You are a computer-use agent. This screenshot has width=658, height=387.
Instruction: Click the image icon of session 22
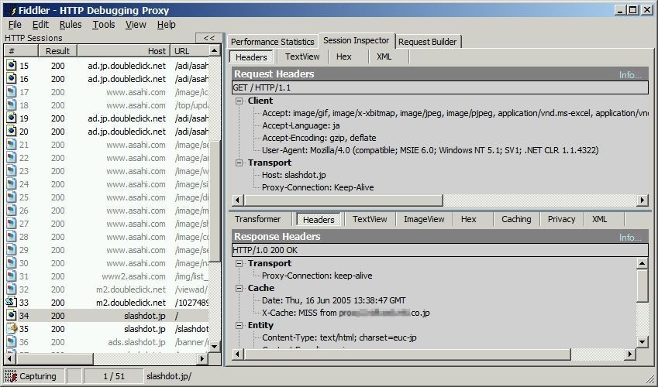(x=12, y=157)
